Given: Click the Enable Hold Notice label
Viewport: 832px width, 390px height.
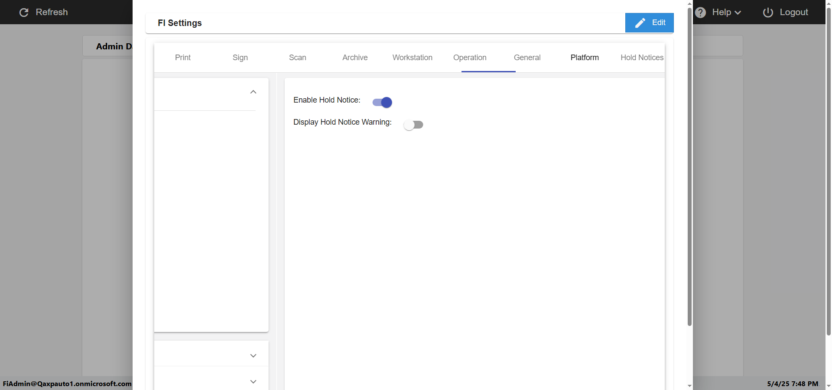Looking at the screenshot, I should pyautogui.click(x=327, y=100).
